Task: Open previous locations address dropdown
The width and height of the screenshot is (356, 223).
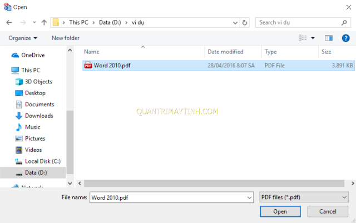Action: pos(235,22)
